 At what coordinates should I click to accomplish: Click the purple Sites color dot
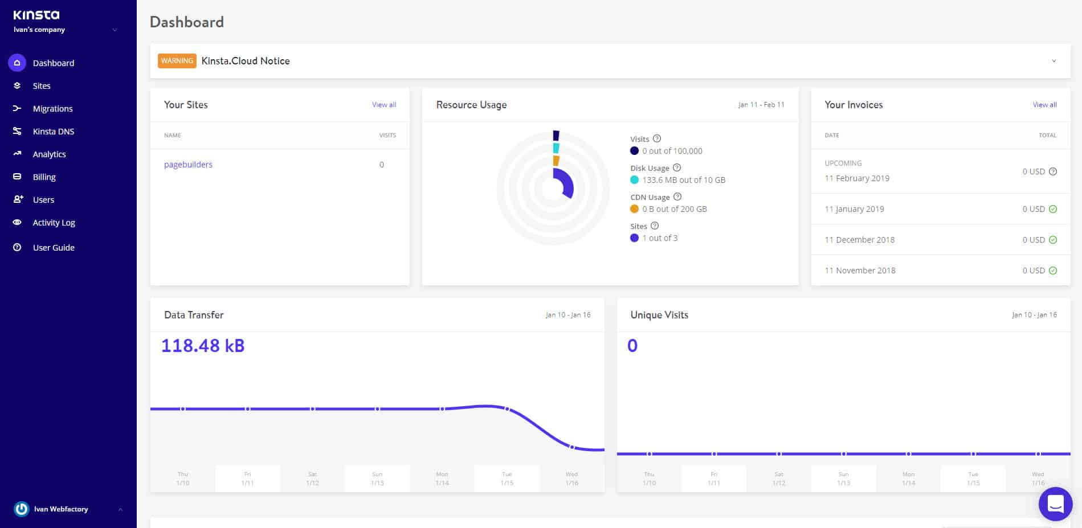coord(634,238)
